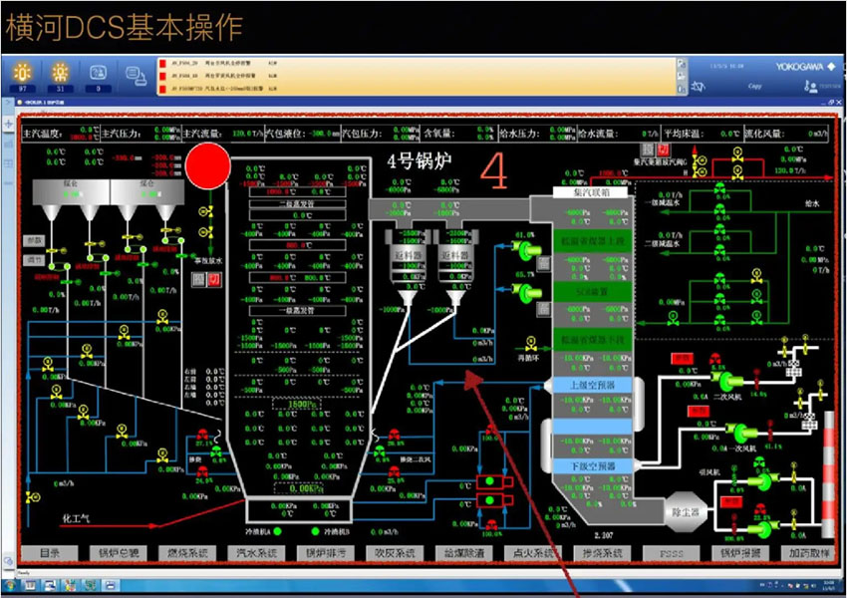Select the third alarm row mentioning -200mm
Image resolution: width=847 pixels, height=598 pixels.
(417, 88)
